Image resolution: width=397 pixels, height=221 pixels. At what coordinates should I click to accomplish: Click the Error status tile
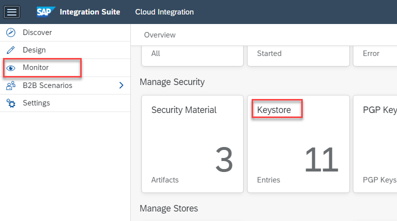(x=375, y=55)
